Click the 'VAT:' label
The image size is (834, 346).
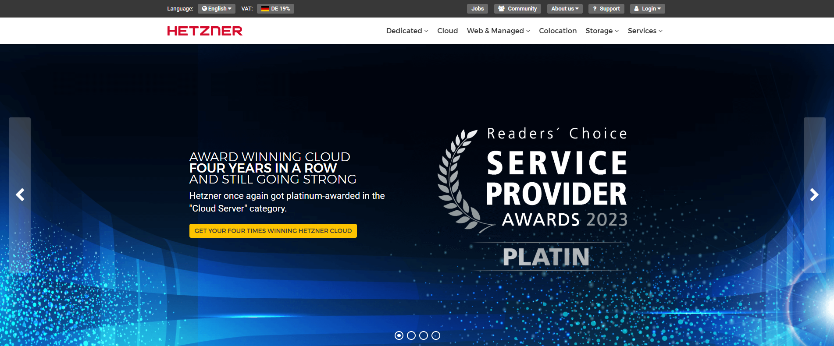click(x=247, y=9)
